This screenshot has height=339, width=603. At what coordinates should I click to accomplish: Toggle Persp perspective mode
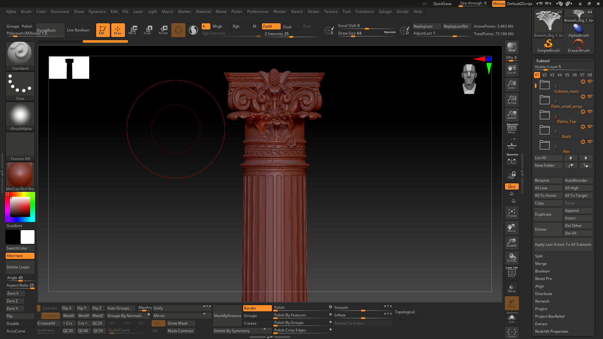(512, 129)
